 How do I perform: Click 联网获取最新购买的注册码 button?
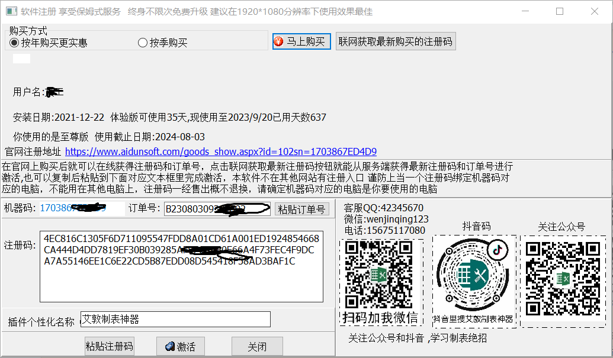pos(395,41)
